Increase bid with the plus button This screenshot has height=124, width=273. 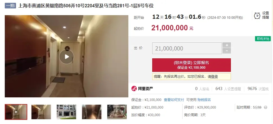(227, 45)
